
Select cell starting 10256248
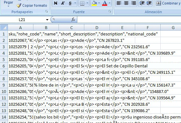21,111
